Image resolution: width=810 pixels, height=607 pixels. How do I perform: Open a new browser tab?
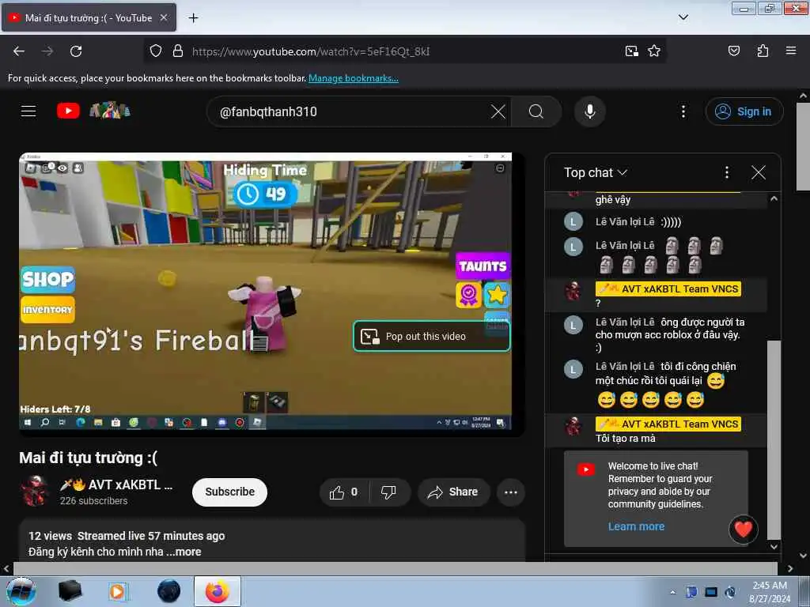pyautogui.click(x=193, y=18)
